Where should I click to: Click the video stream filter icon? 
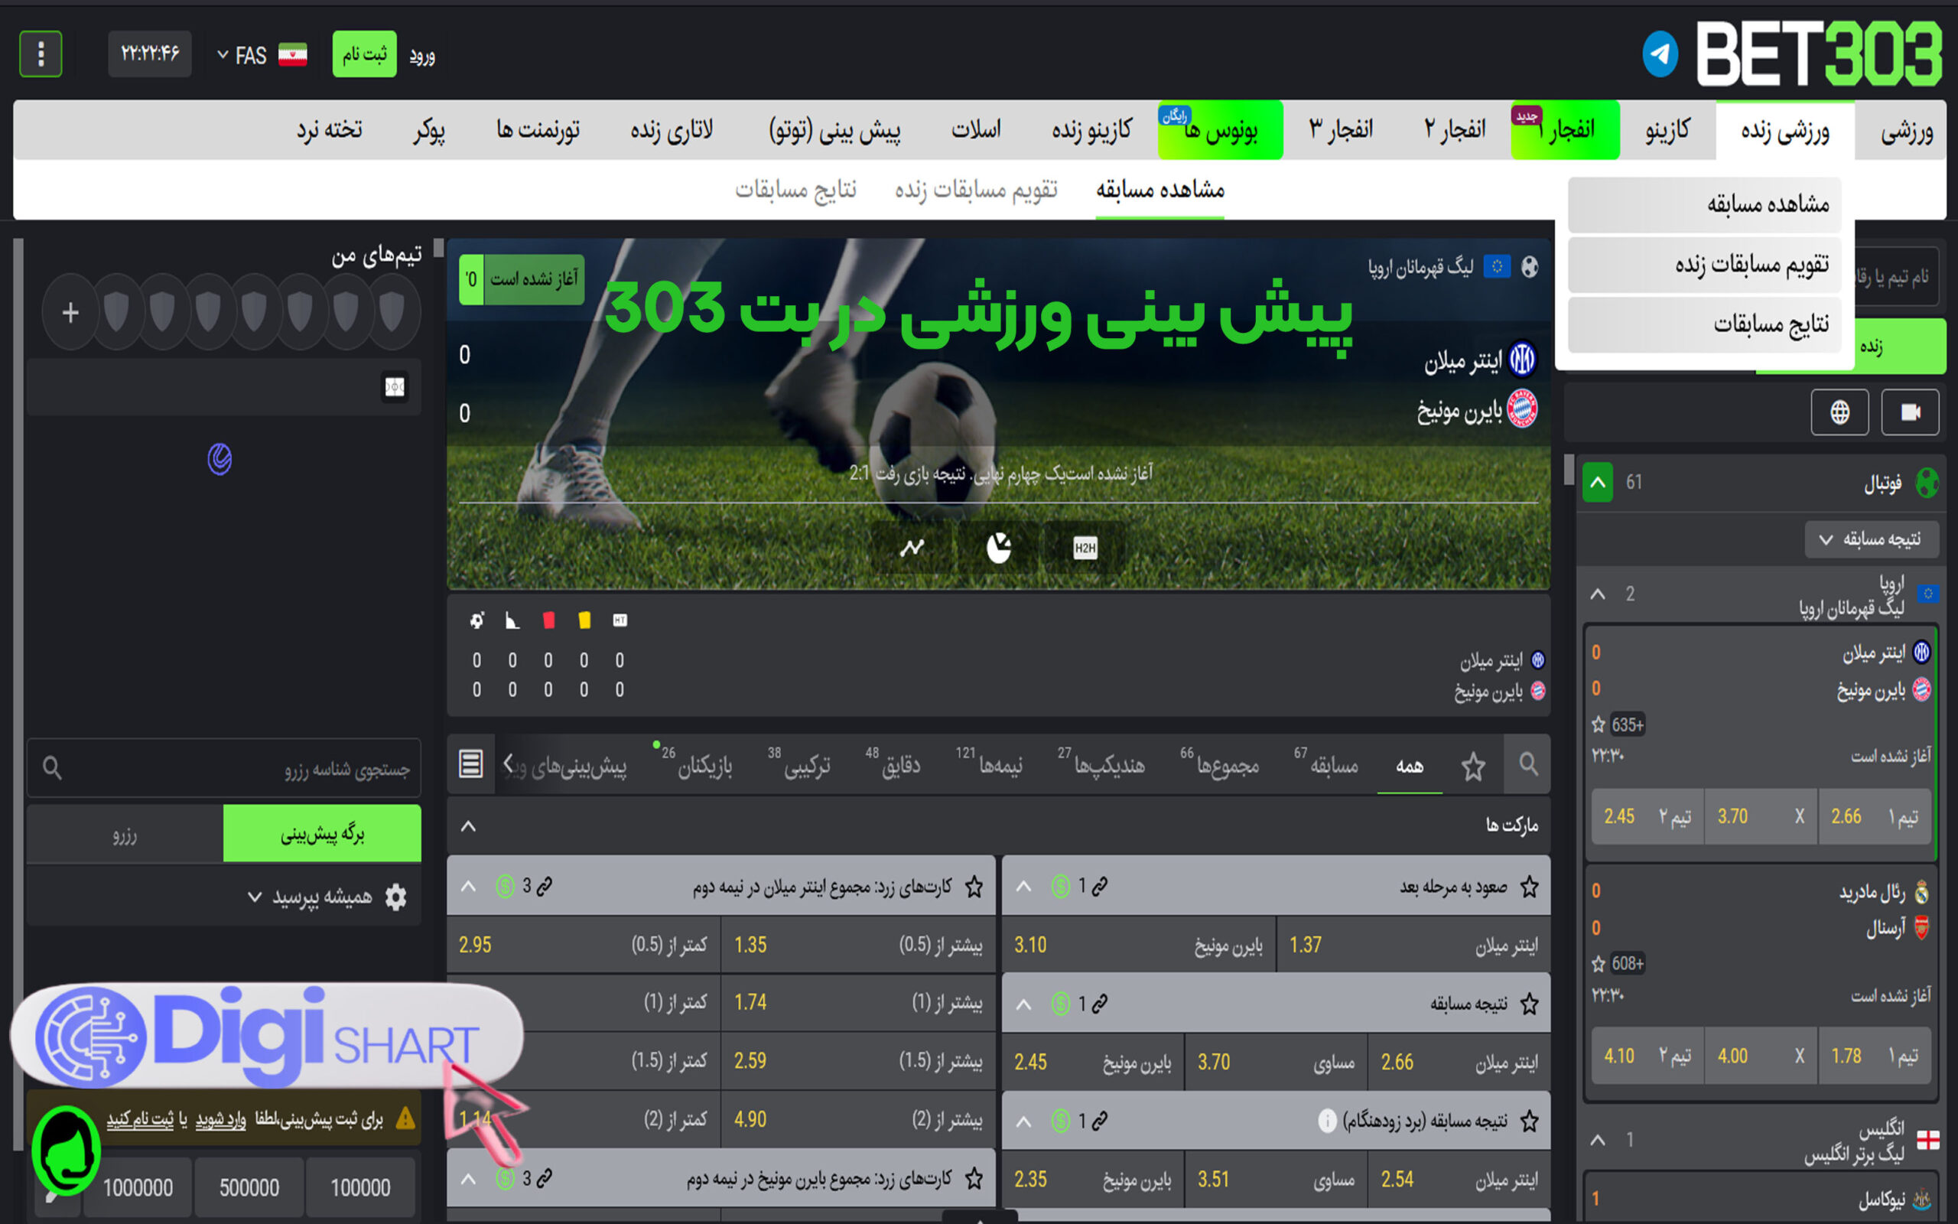(x=1910, y=413)
